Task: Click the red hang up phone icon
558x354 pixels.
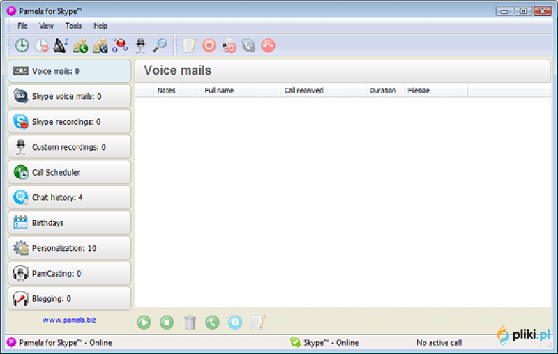Action: pos(268,45)
